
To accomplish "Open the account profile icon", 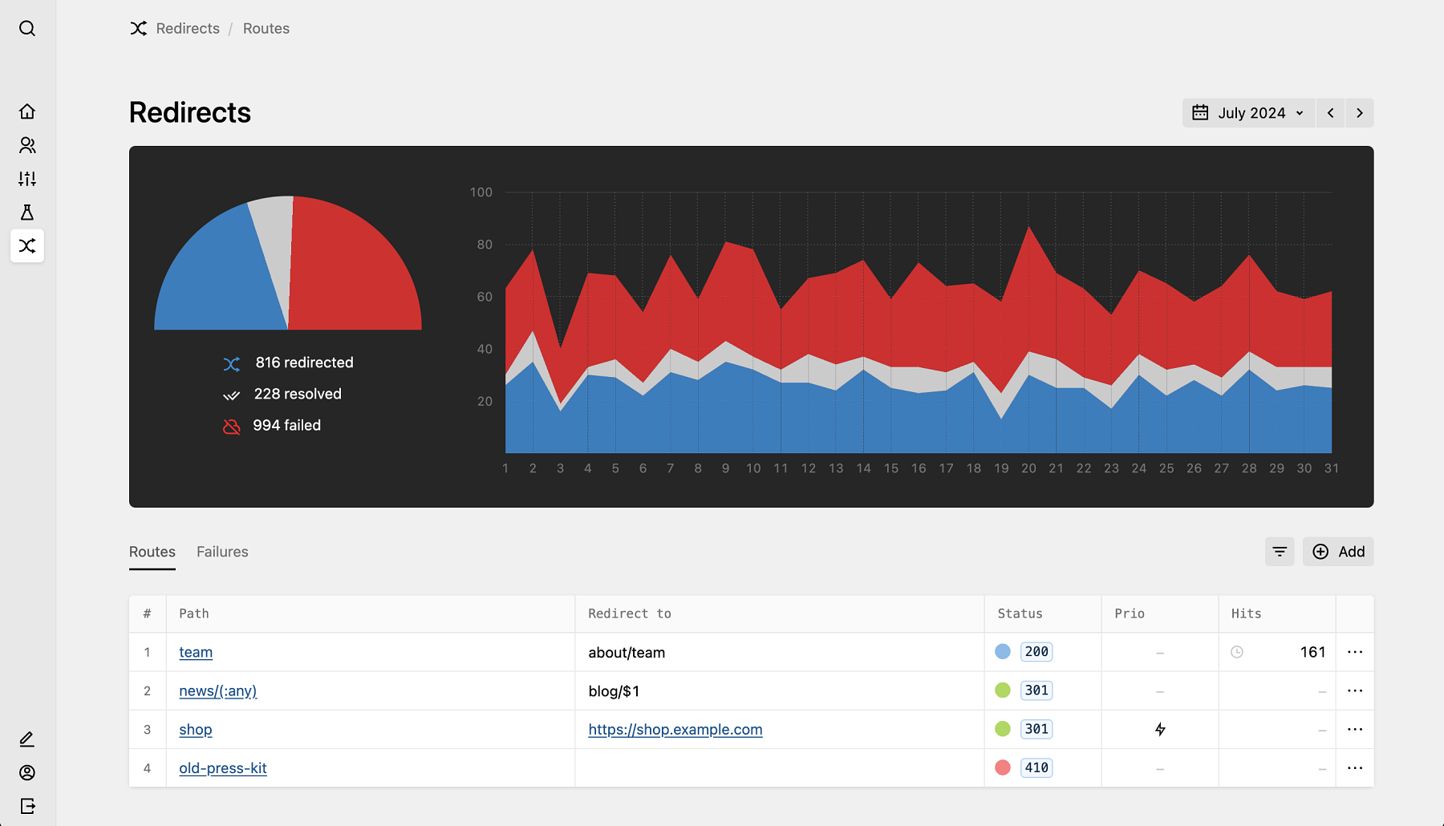I will tap(27, 773).
